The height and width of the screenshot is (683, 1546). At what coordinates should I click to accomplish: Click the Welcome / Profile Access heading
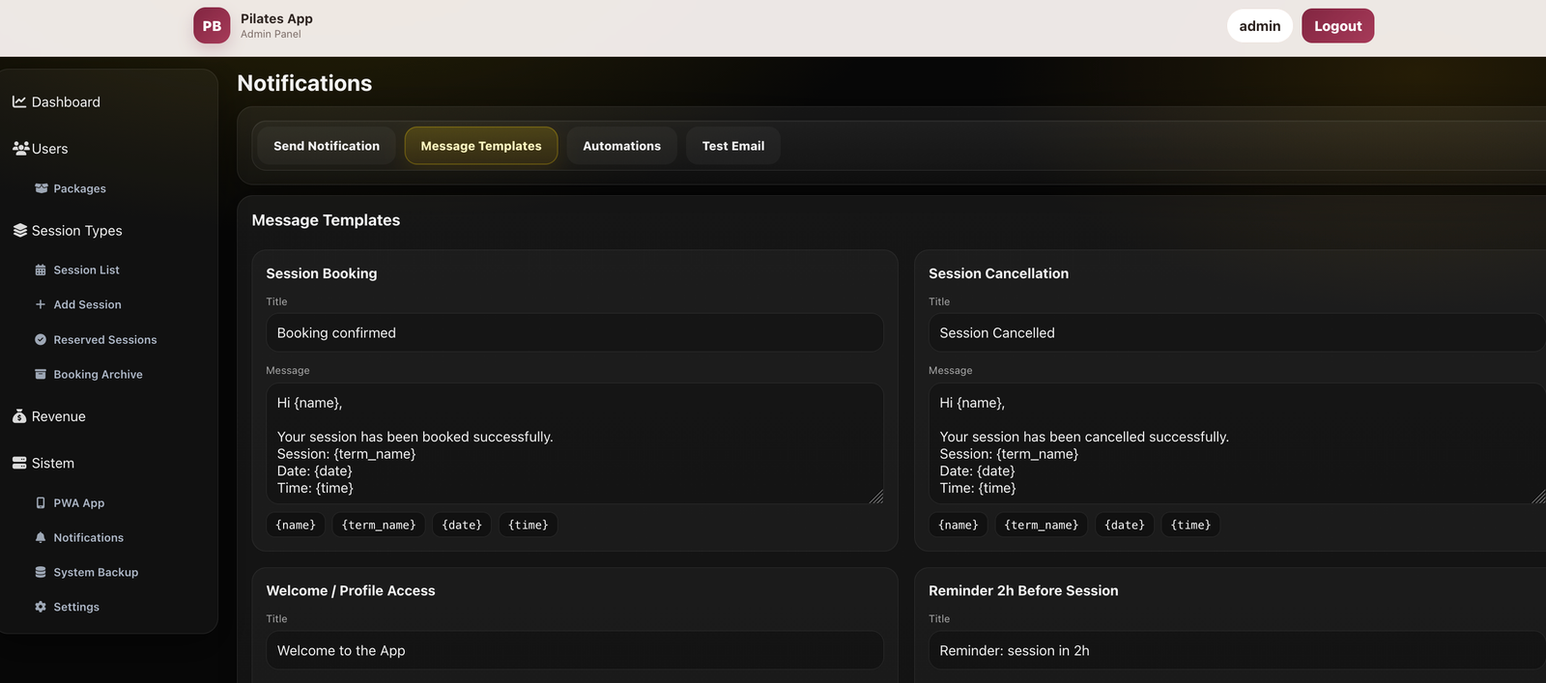click(351, 590)
